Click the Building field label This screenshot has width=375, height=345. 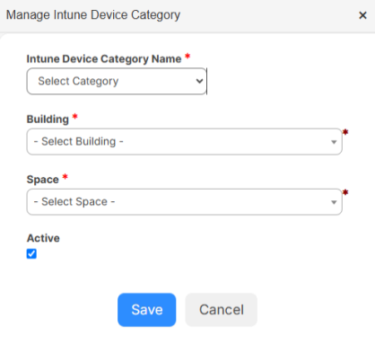[48, 119]
